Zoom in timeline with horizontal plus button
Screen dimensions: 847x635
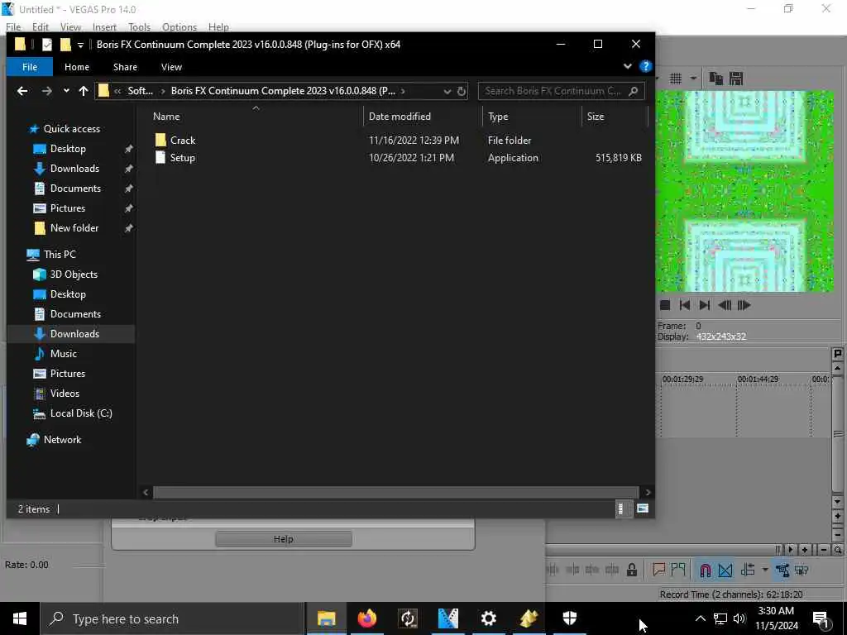coord(804,550)
